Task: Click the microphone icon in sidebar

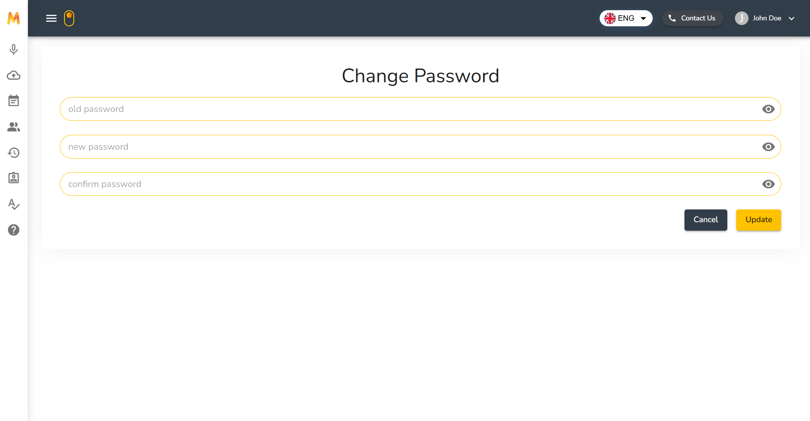Action: (x=14, y=50)
